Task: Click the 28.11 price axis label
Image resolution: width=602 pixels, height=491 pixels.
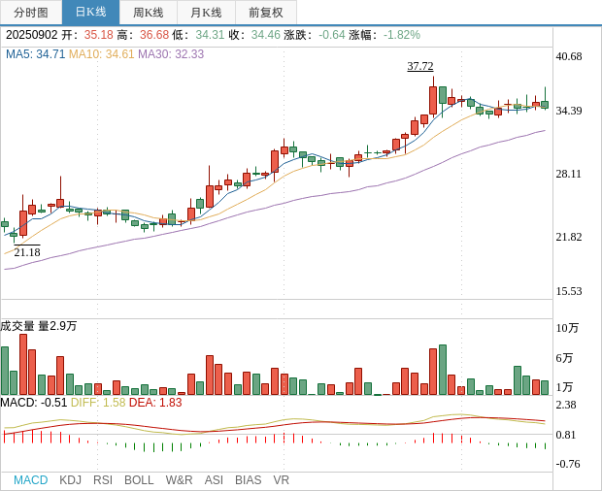Action: tap(569, 174)
